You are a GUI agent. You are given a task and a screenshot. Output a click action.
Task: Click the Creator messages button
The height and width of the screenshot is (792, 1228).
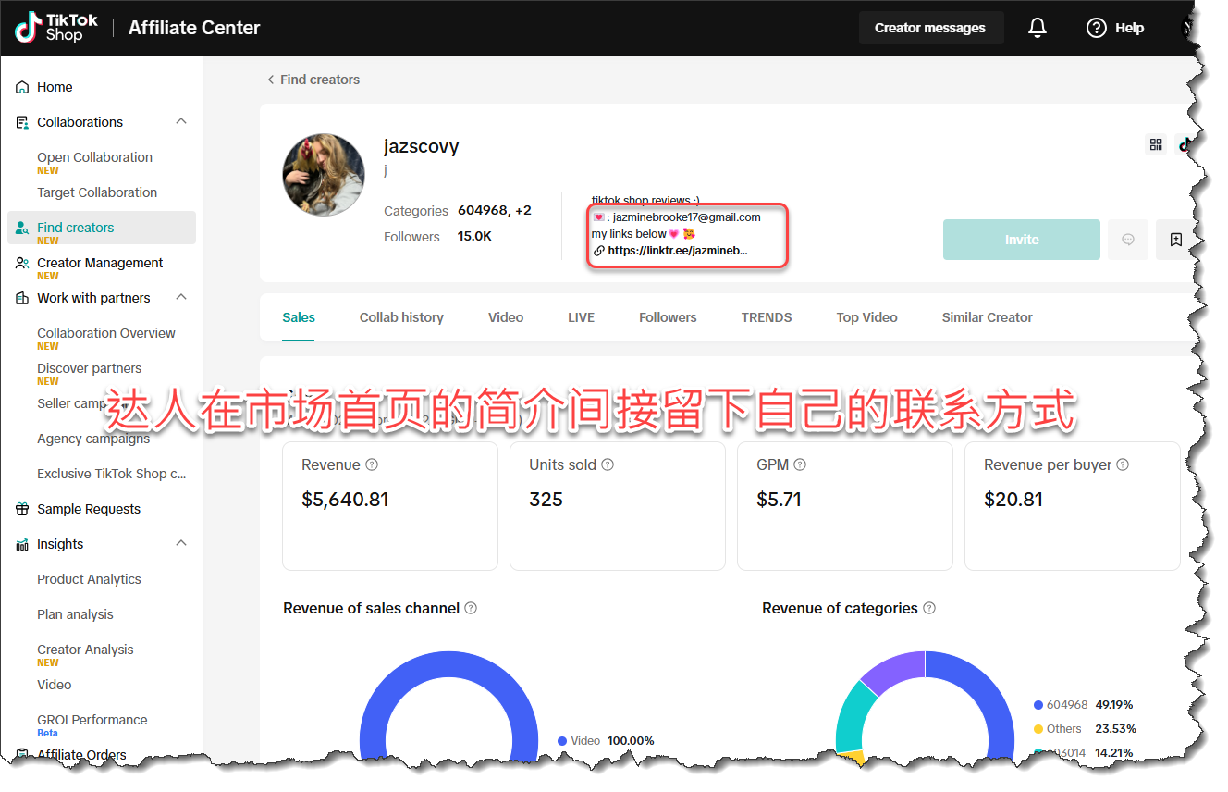tap(930, 28)
